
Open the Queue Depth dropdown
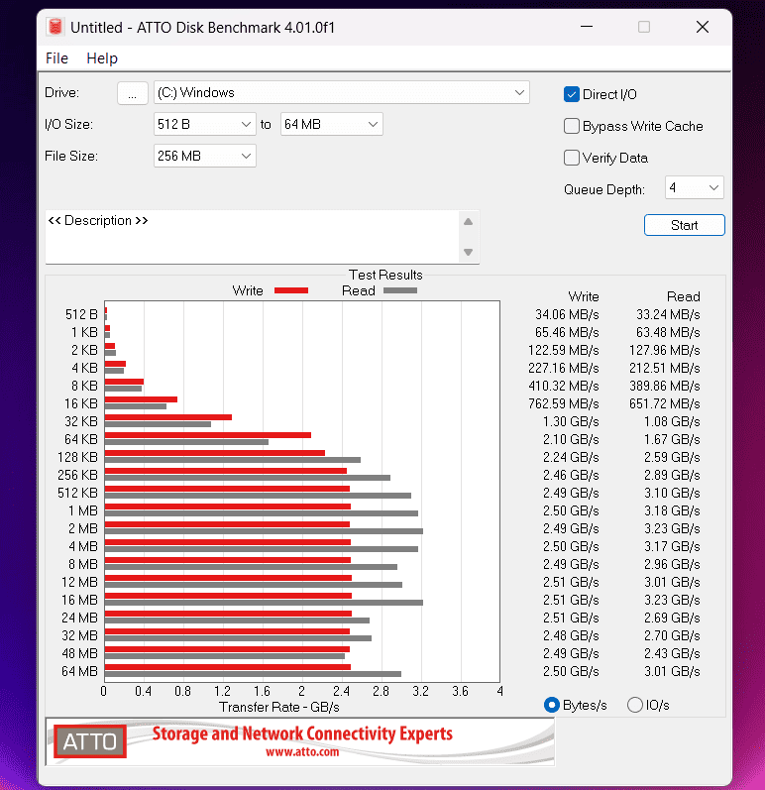pyautogui.click(x=694, y=187)
